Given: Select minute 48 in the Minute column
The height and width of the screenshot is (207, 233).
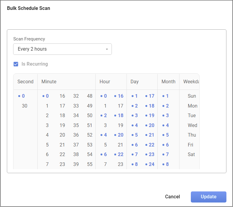Looking at the screenshot, I should [x=89, y=96].
